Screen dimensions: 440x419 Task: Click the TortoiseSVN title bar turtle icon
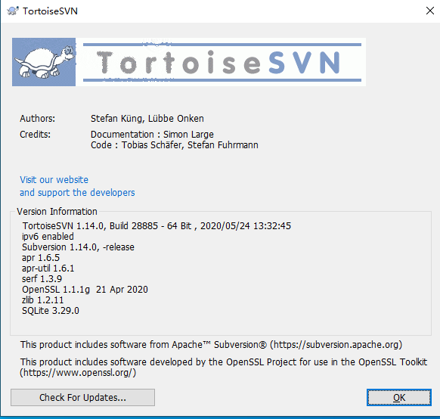(x=13, y=11)
